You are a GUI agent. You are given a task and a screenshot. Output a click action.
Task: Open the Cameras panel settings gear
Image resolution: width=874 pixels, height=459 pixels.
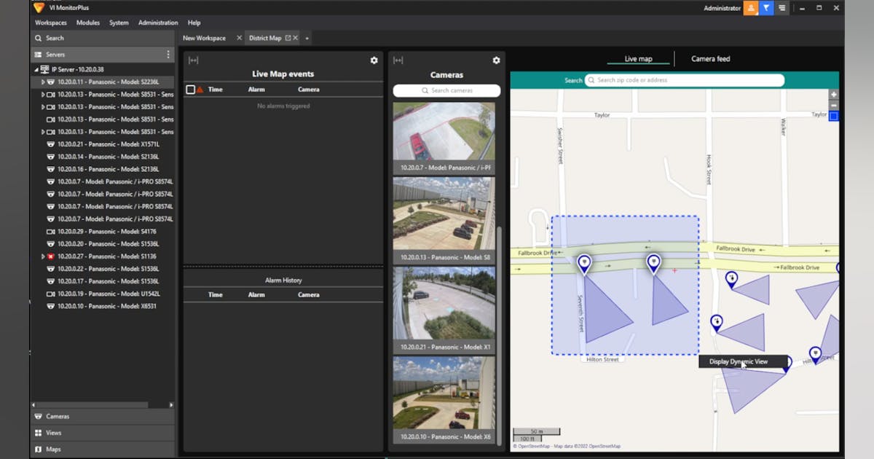point(496,60)
